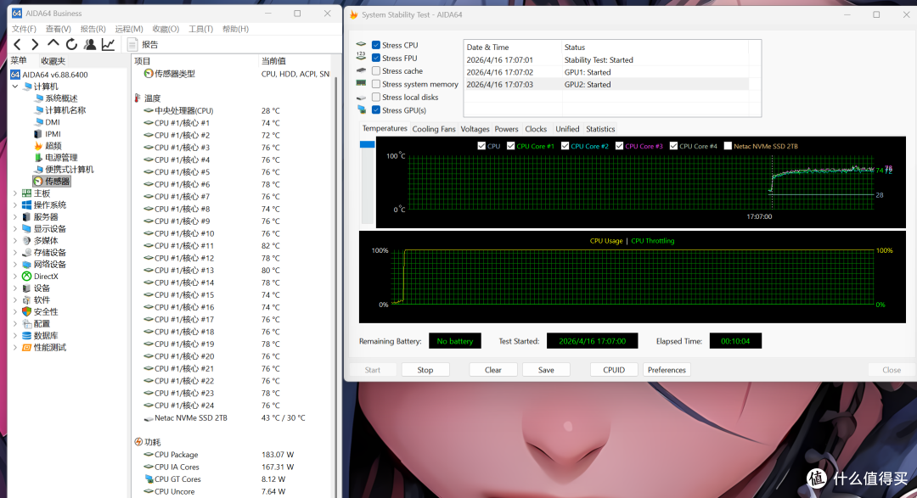Click the user profile icon in toolbar
This screenshot has height=498, width=917.
click(90, 44)
